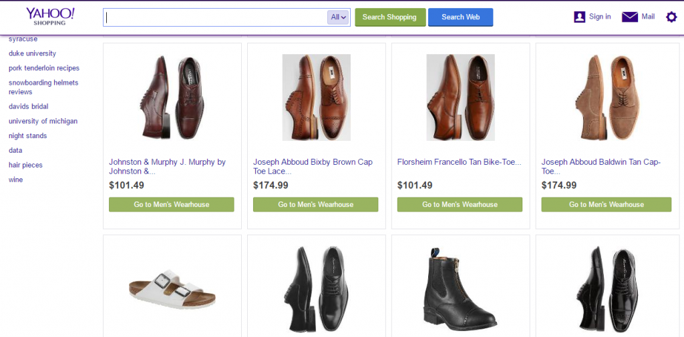Open the duke university search link
The image size is (684, 337).
tap(32, 53)
